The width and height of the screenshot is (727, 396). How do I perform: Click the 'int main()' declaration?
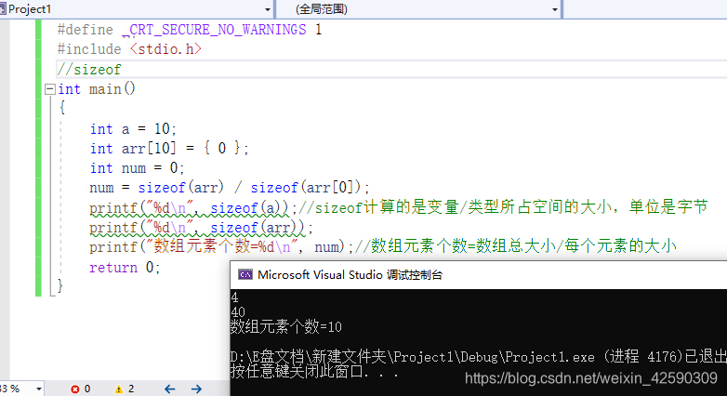pos(97,89)
